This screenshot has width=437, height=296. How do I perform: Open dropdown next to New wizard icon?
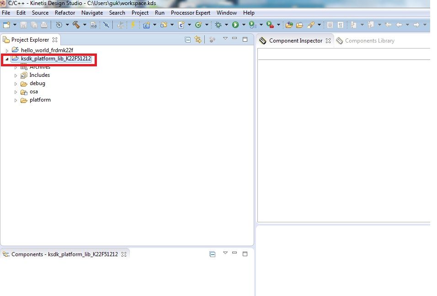tap(15, 25)
